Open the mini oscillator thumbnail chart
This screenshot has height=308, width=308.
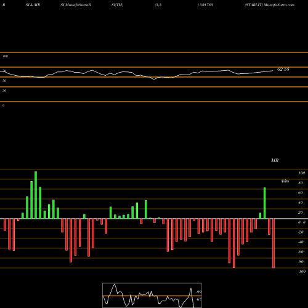[x=152, y=295]
